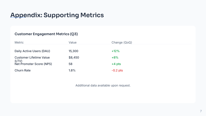Image resolution: width=206 pixels, height=116 pixels.
Task: Click the 'Value' column header
Action: point(72,42)
